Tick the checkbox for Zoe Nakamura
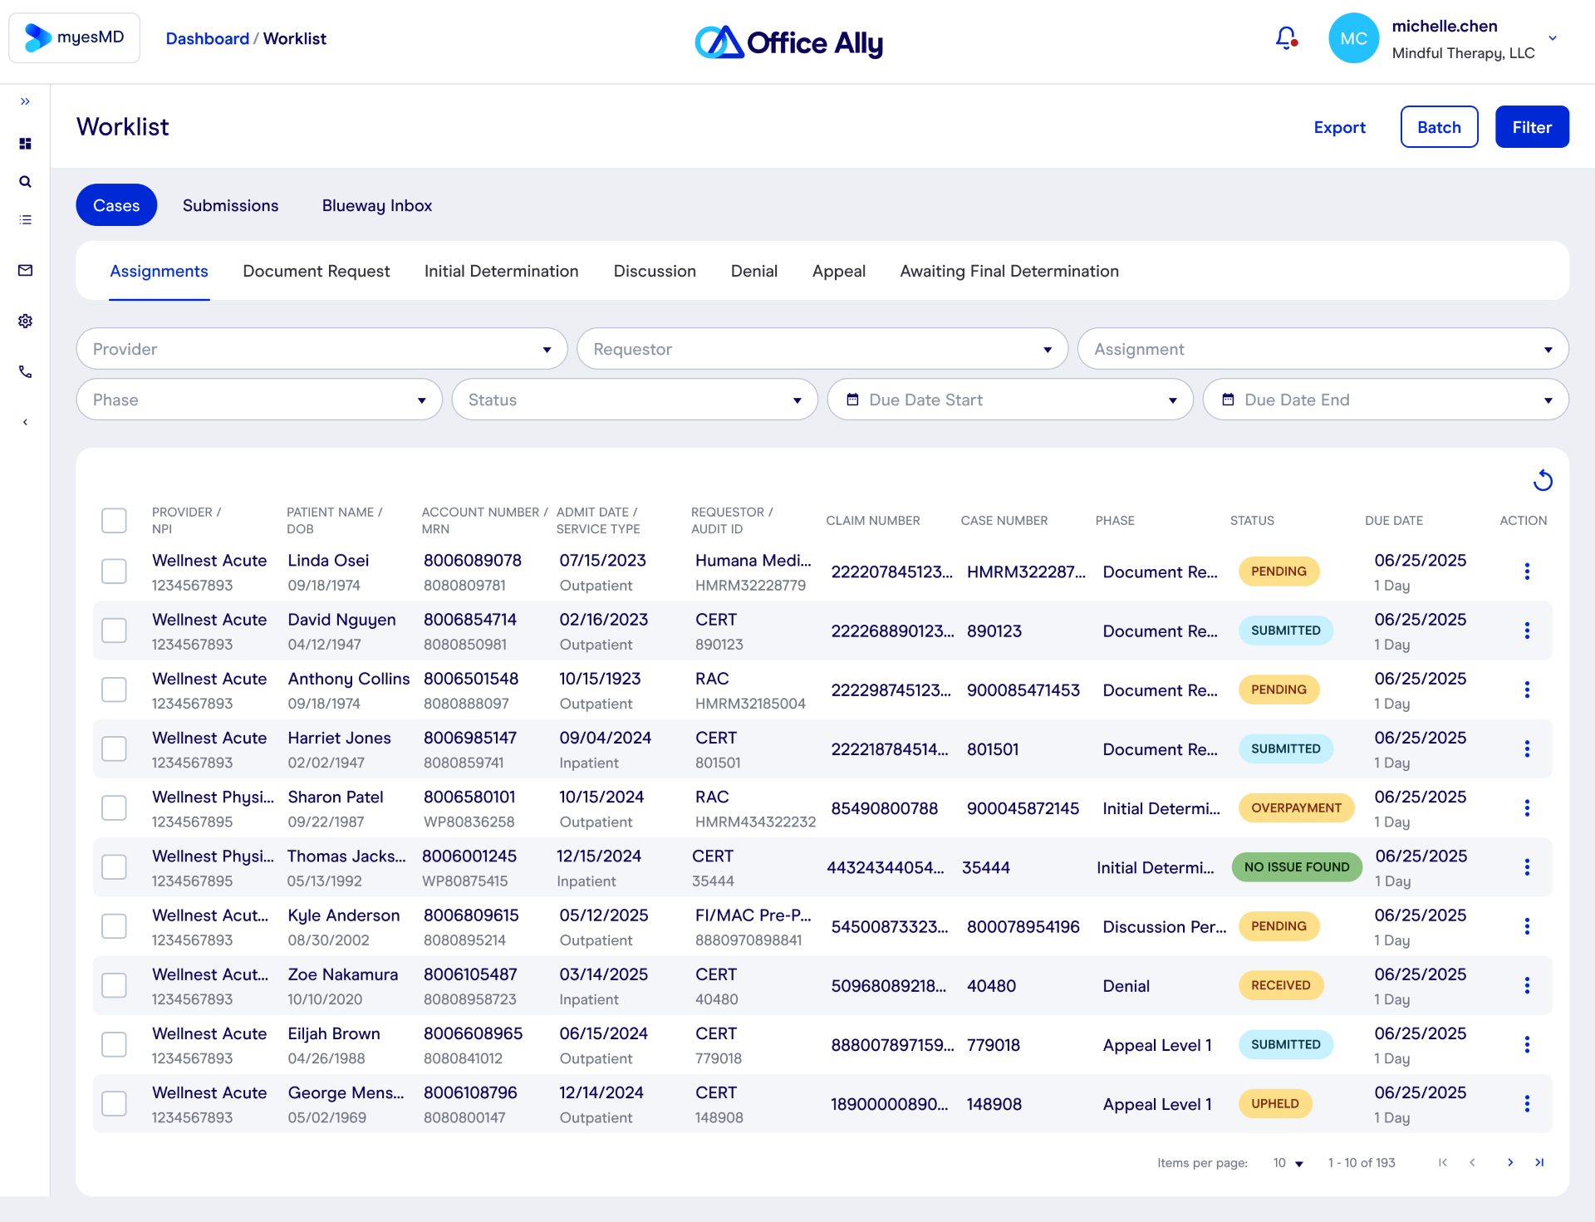Viewport: 1595px width, 1222px height. coord(114,986)
